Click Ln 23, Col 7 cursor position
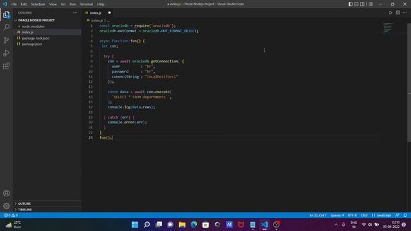This screenshot has height=231, width=411. coord(318,216)
